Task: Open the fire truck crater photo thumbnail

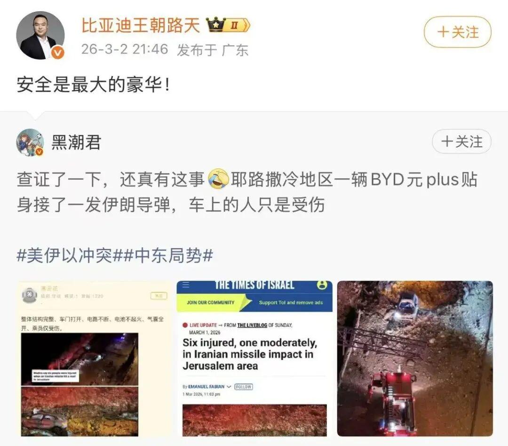Action: pos(415,359)
